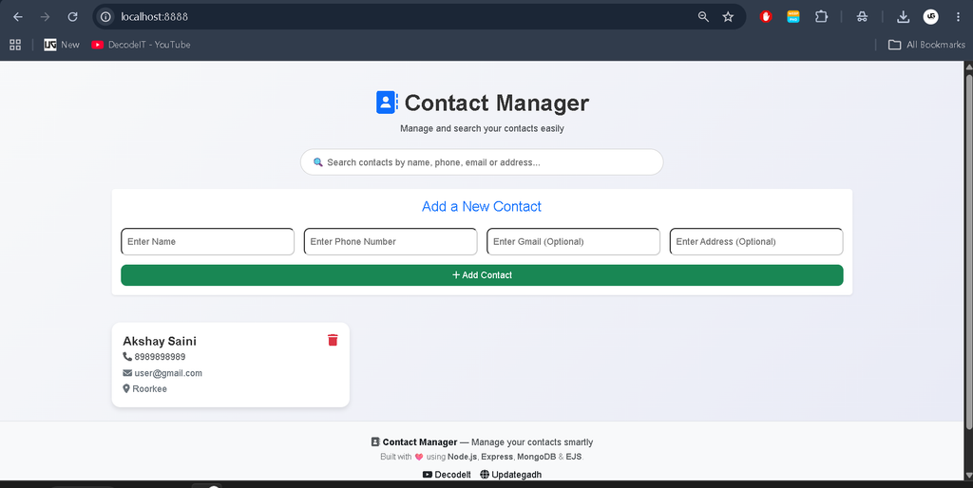Click the blue Contact Manager logo icon

pyautogui.click(x=387, y=103)
